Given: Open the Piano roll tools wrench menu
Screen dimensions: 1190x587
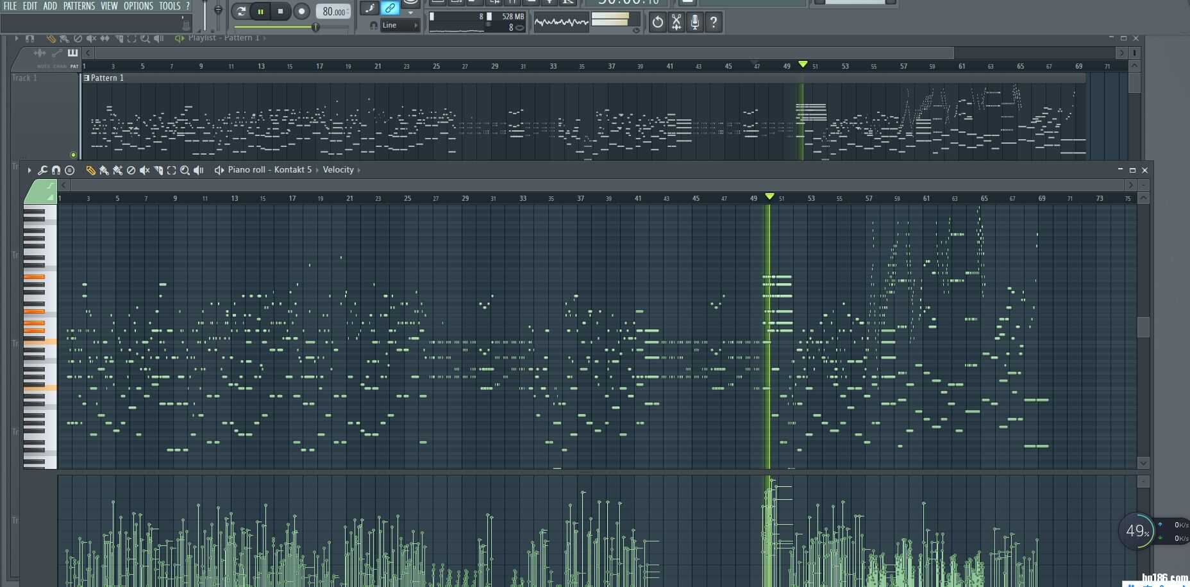Looking at the screenshot, I should (x=42, y=170).
